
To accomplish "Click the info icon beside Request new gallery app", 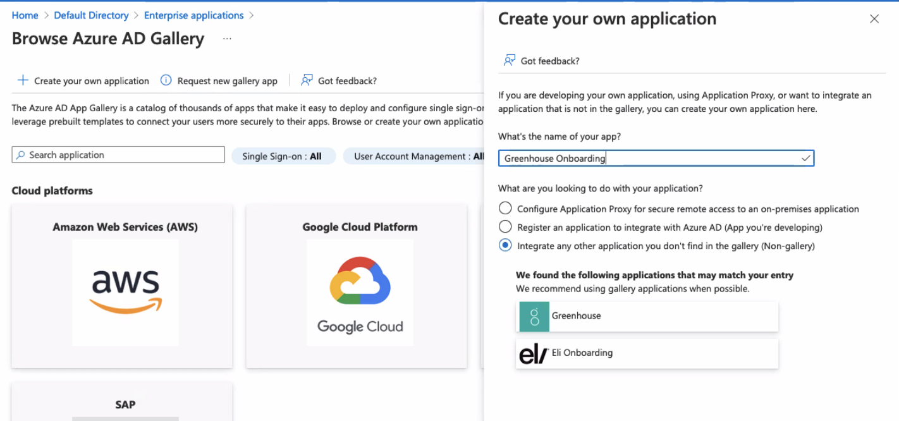I will [166, 80].
